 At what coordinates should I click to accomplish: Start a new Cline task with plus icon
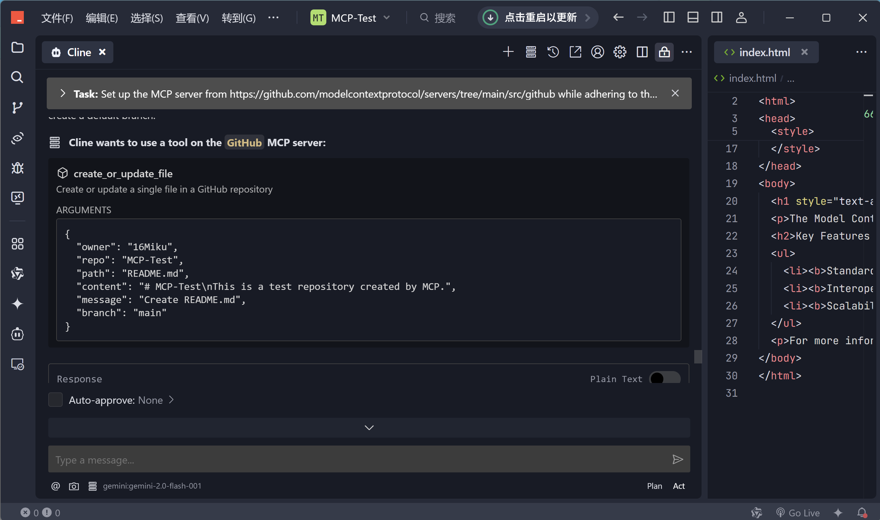(508, 52)
